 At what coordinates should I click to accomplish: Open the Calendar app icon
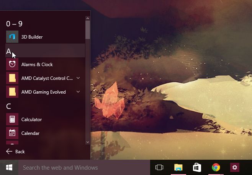pyautogui.click(x=12, y=133)
